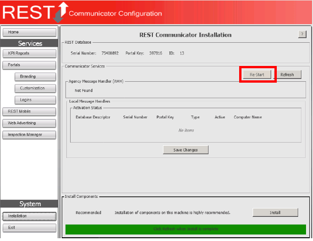
Task: Click the REST arrows logo
Action: pyautogui.click(x=61, y=12)
